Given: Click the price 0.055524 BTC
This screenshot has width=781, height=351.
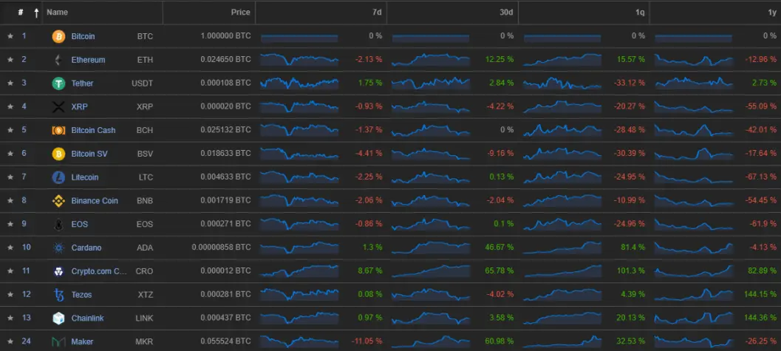Looking at the screenshot, I should [x=225, y=341].
